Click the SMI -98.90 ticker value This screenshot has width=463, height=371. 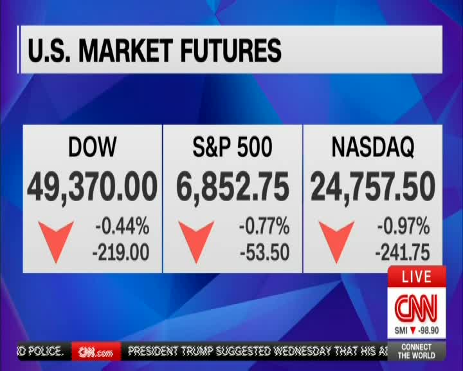tap(428, 331)
